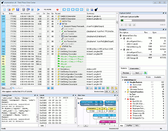Click the magnifier LiveSearch icon
Viewport: 168px width, 131px height.
(x=14, y=88)
